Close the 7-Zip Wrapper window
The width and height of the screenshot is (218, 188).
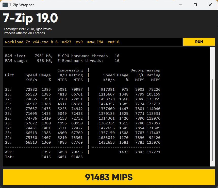pyautogui.click(x=210, y=5)
